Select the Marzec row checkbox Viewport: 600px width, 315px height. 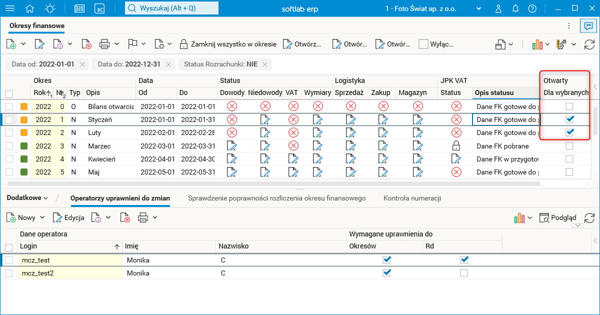[x=8, y=146]
